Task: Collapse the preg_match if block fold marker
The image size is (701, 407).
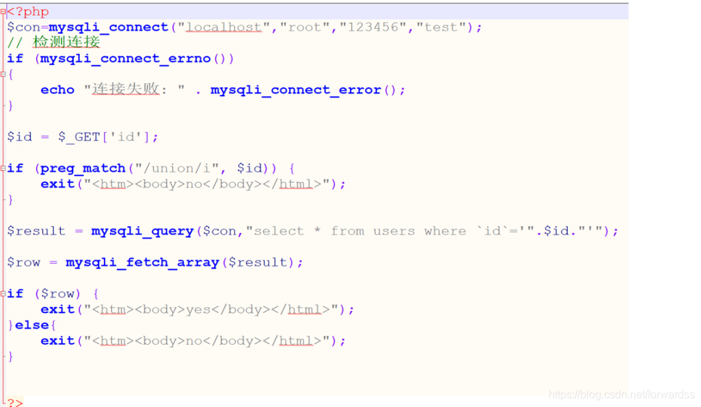Action: coord(3,168)
